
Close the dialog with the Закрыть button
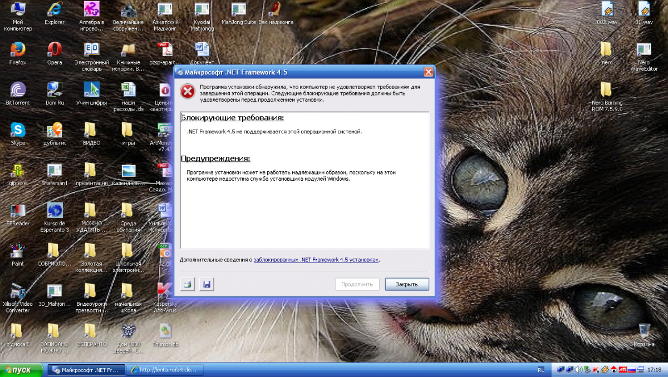tap(407, 284)
